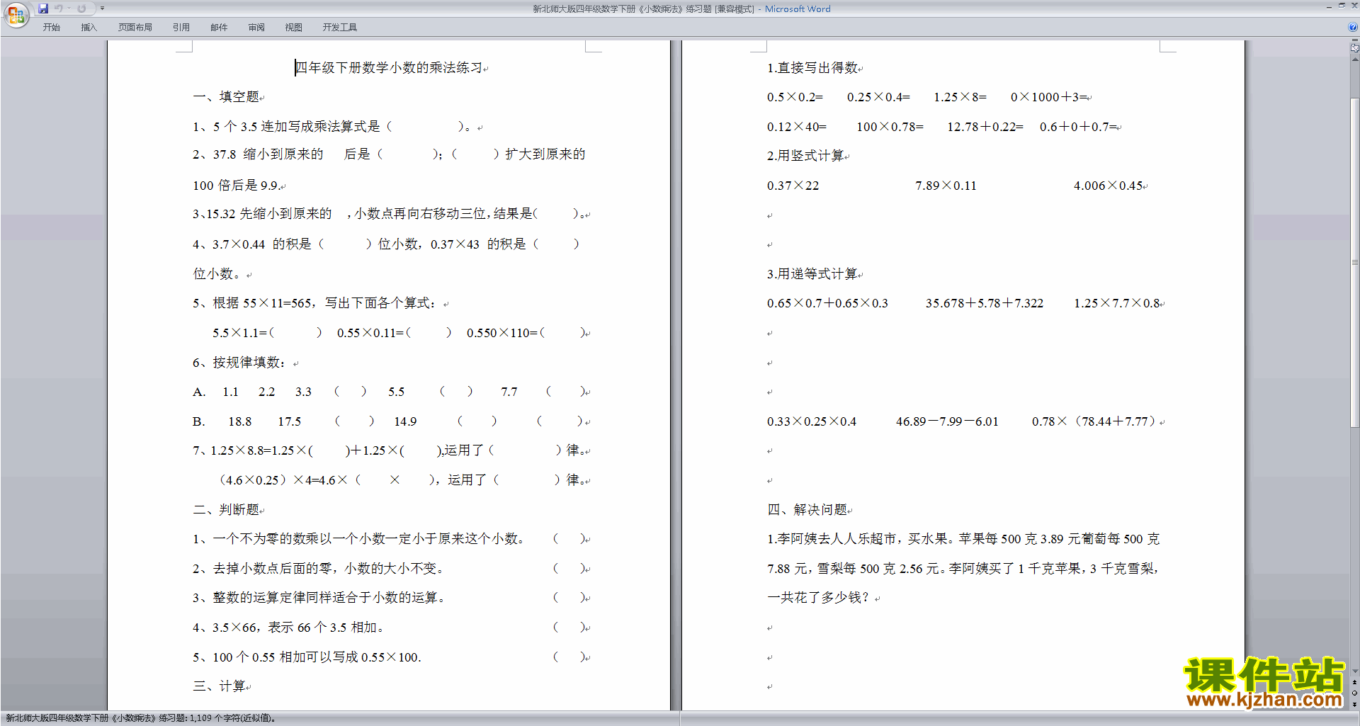
Task: Click sentence 去掉小数点后面的零
Action: click(x=318, y=569)
